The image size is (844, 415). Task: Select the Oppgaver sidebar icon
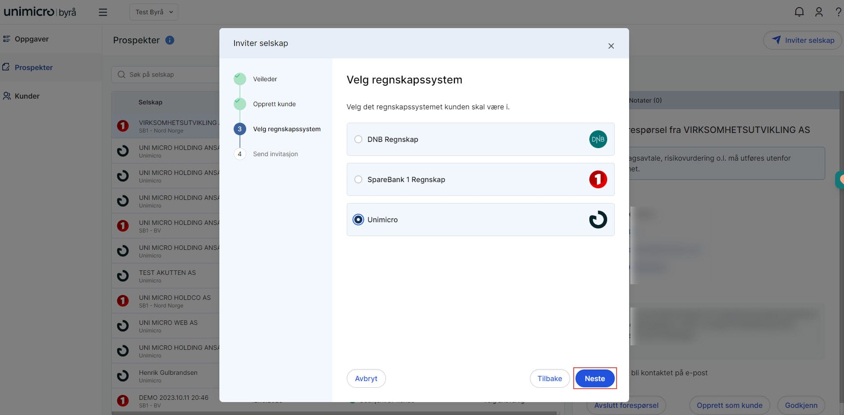click(6, 39)
